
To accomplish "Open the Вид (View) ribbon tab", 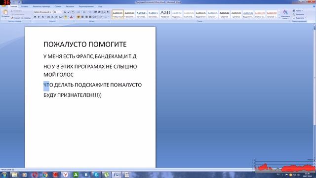I will [100, 6].
